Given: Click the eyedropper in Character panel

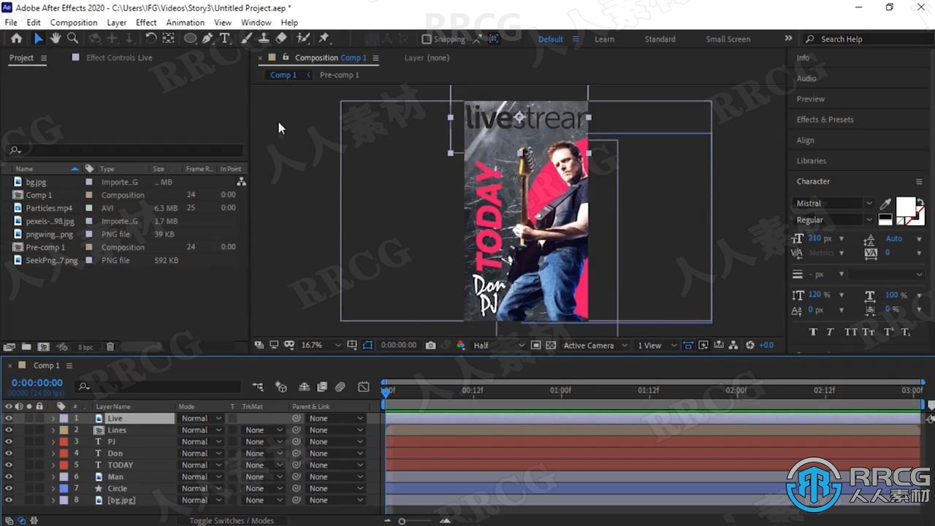Looking at the screenshot, I should click(885, 204).
